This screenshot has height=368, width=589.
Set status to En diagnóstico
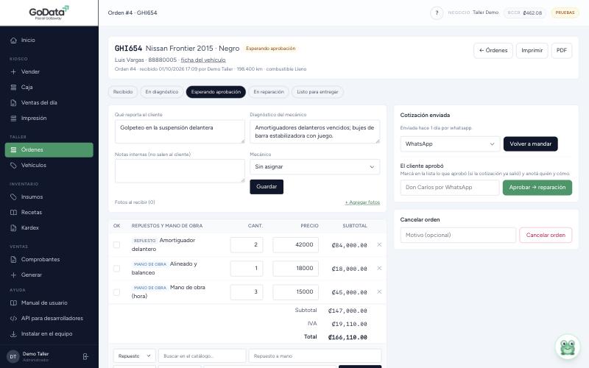click(x=162, y=92)
